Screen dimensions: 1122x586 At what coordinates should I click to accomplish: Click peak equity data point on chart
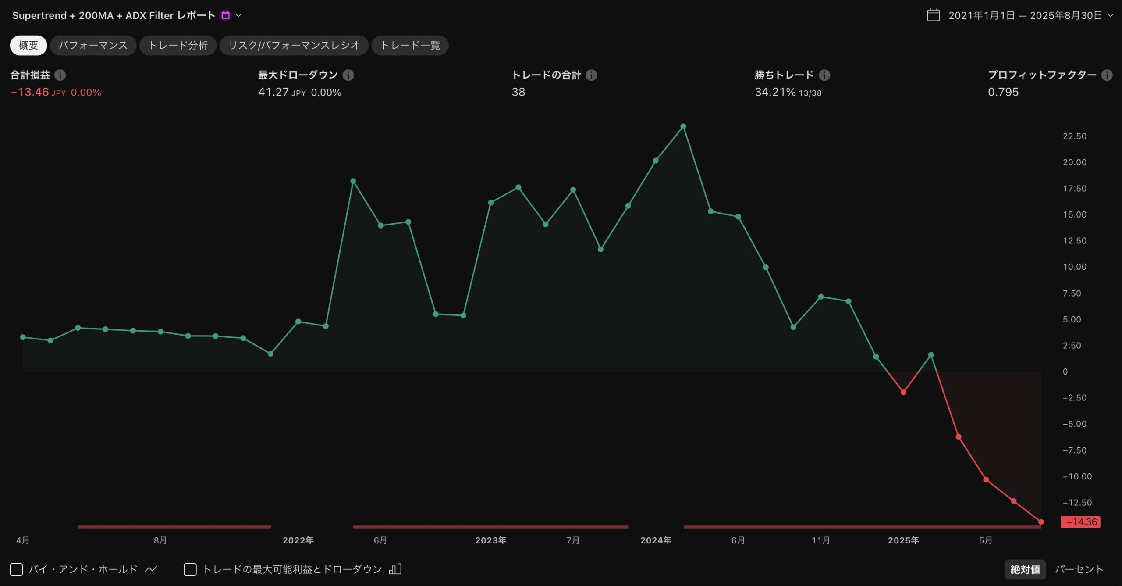683,126
